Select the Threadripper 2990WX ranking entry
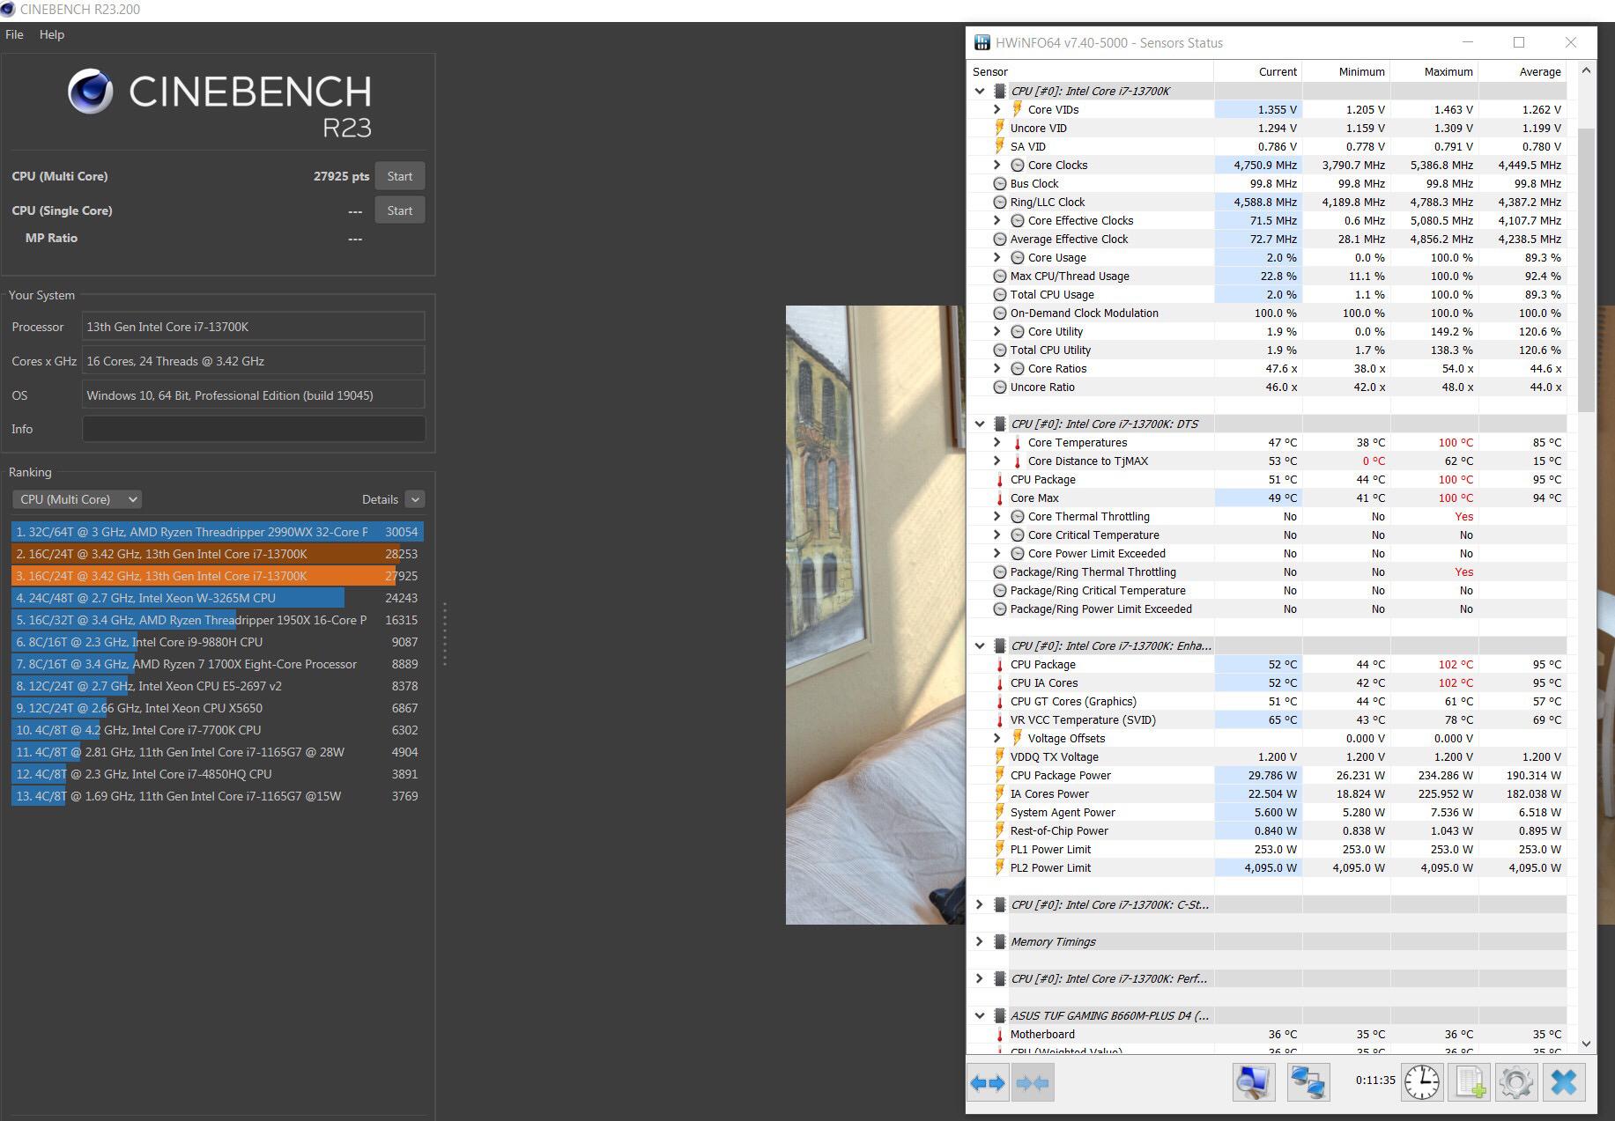Viewport: 1615px width, 1121px height. 218,532
